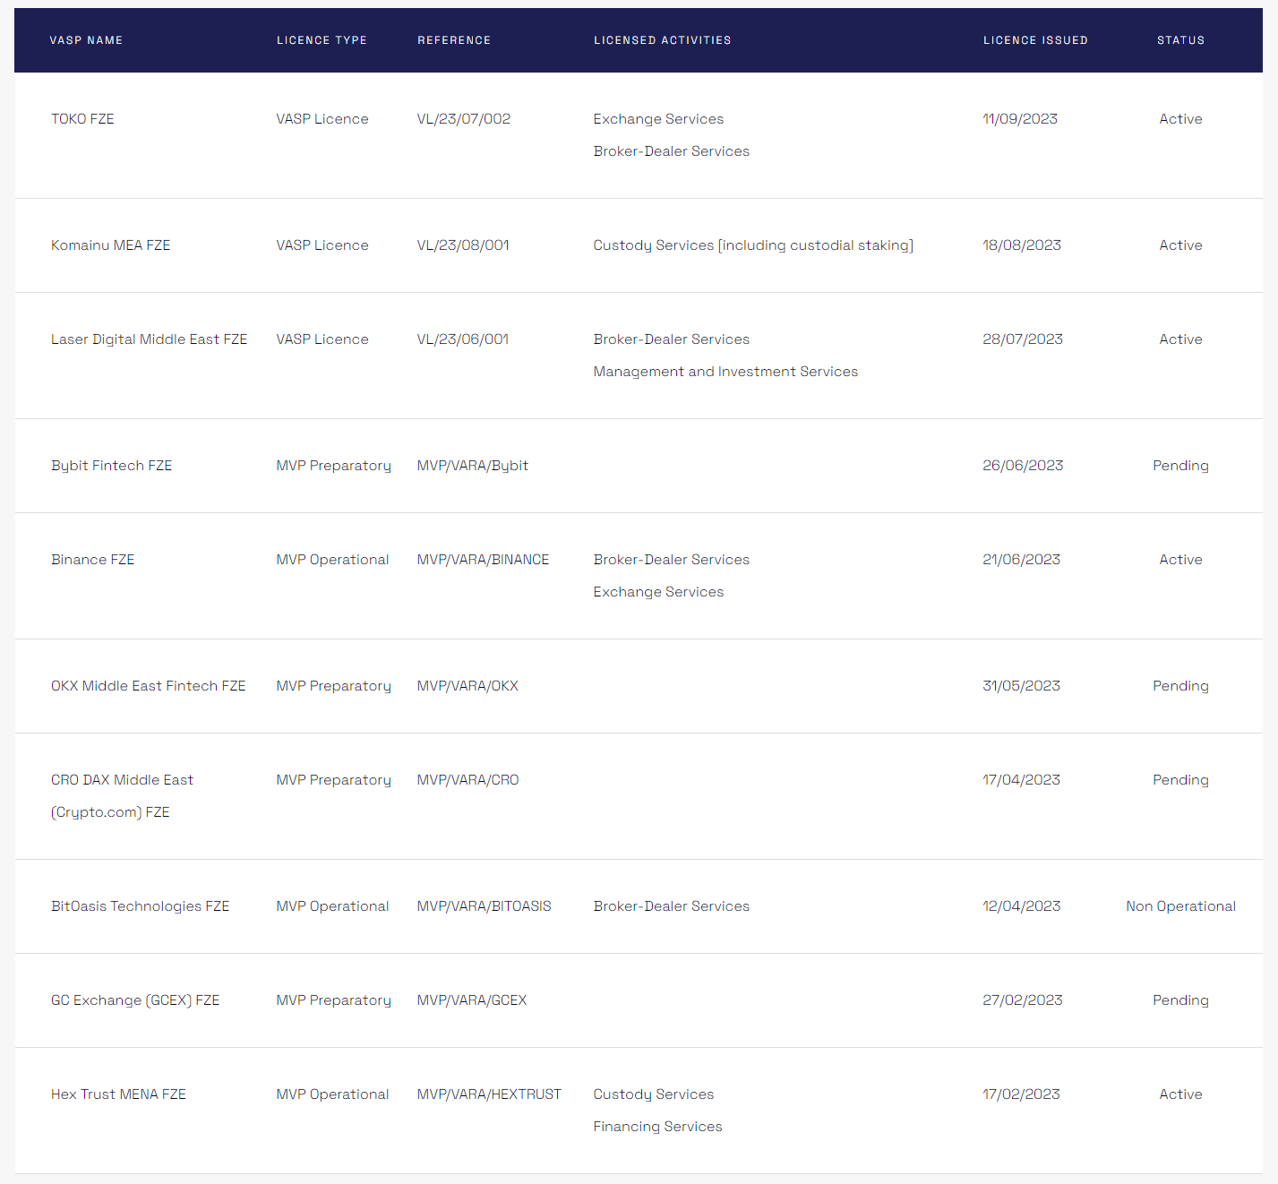Select the TOKO FZE name cell
This screenshot has height=1184, width=1278.
(82, 119)
